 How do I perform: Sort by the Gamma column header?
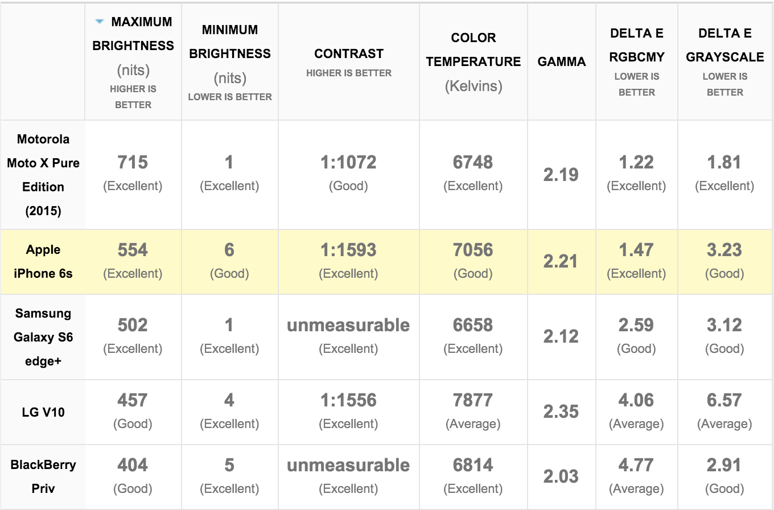562,61
